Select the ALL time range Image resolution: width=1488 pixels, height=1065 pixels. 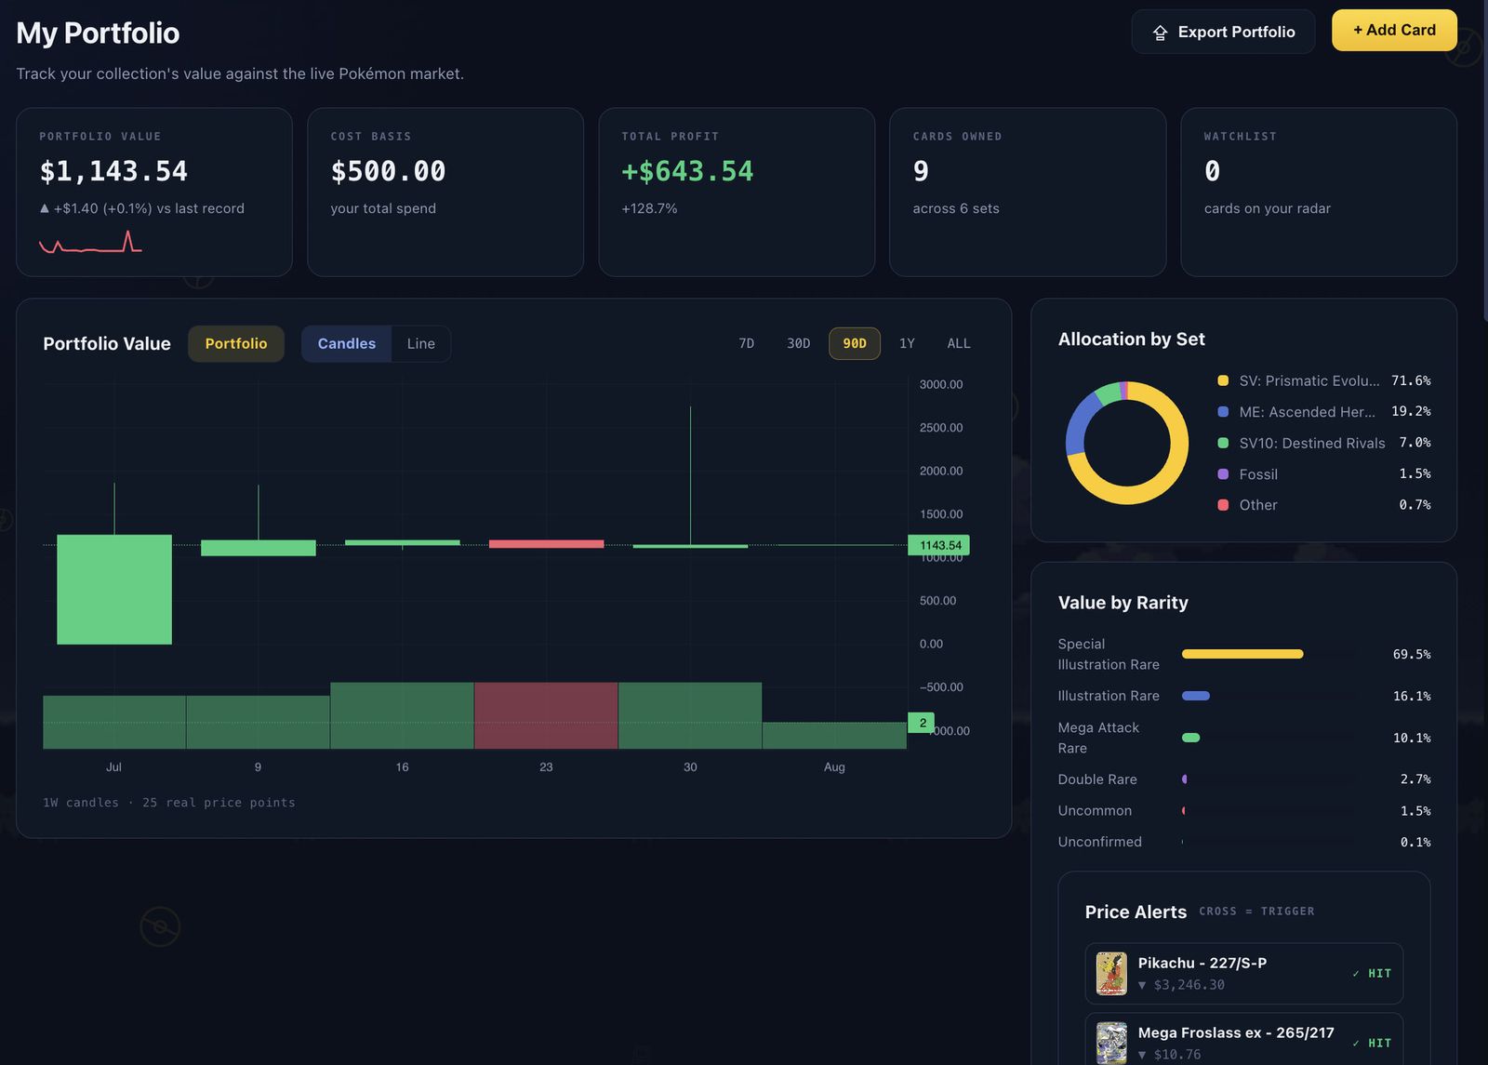959,343
